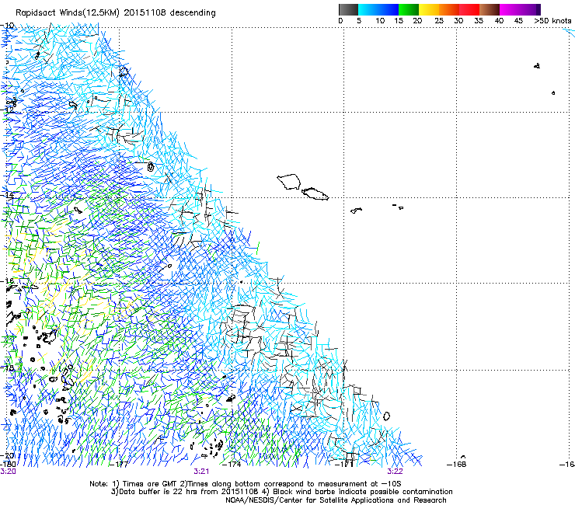
Task: Click the '35' label under the color scale
Action: (x=479, y=21)
